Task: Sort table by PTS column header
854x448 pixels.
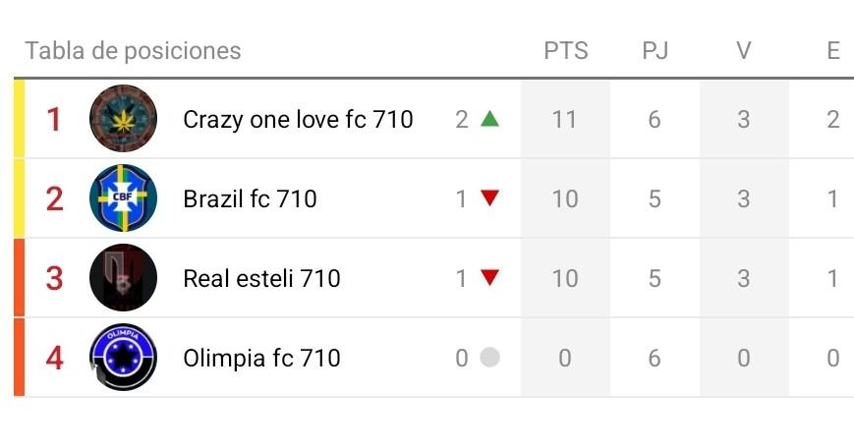Action: (x=565, y=51)
